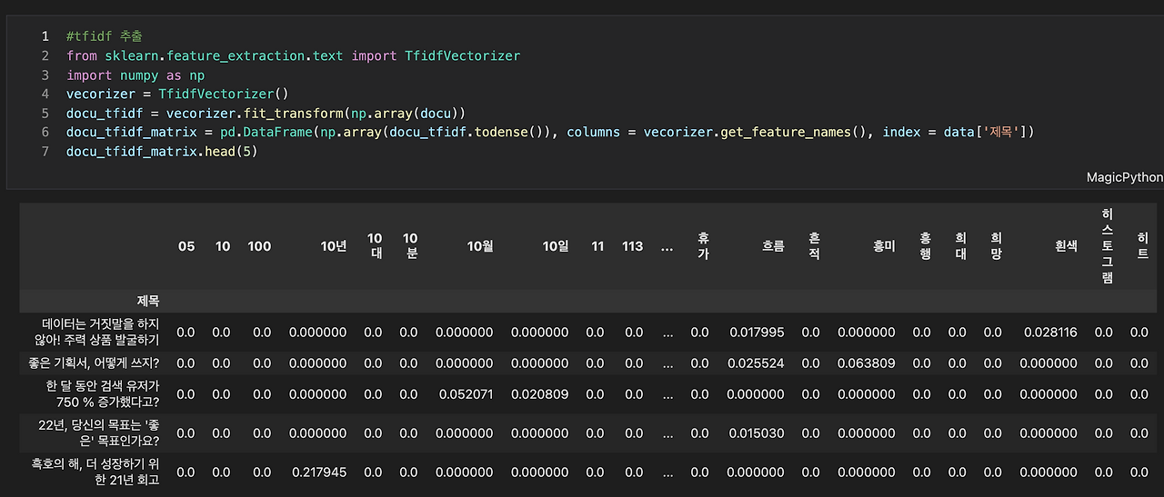The width and height of the screenshot is (1164, 497).
Task: Click the '100' column header
Action: 259,246
